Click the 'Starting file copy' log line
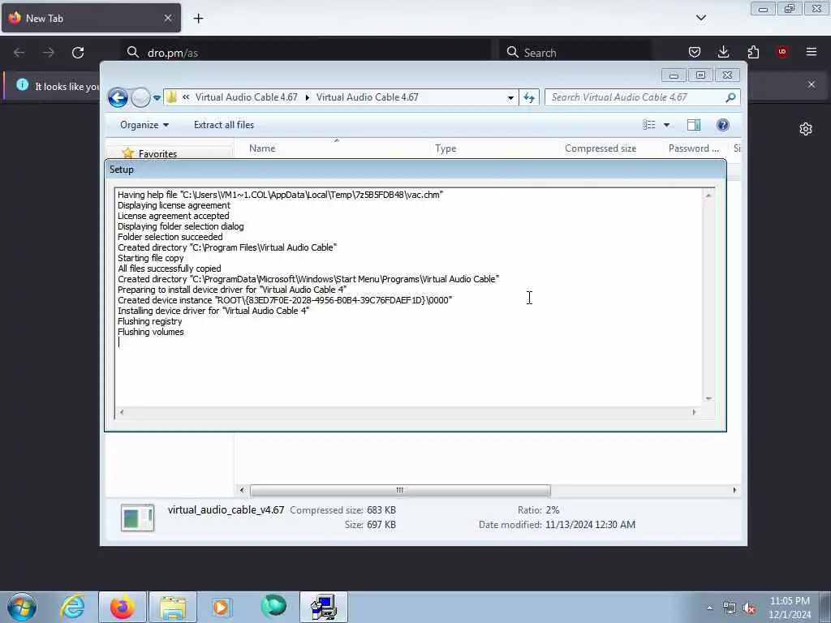Viewport: 831px width, 623px height. tap(150, 258)
